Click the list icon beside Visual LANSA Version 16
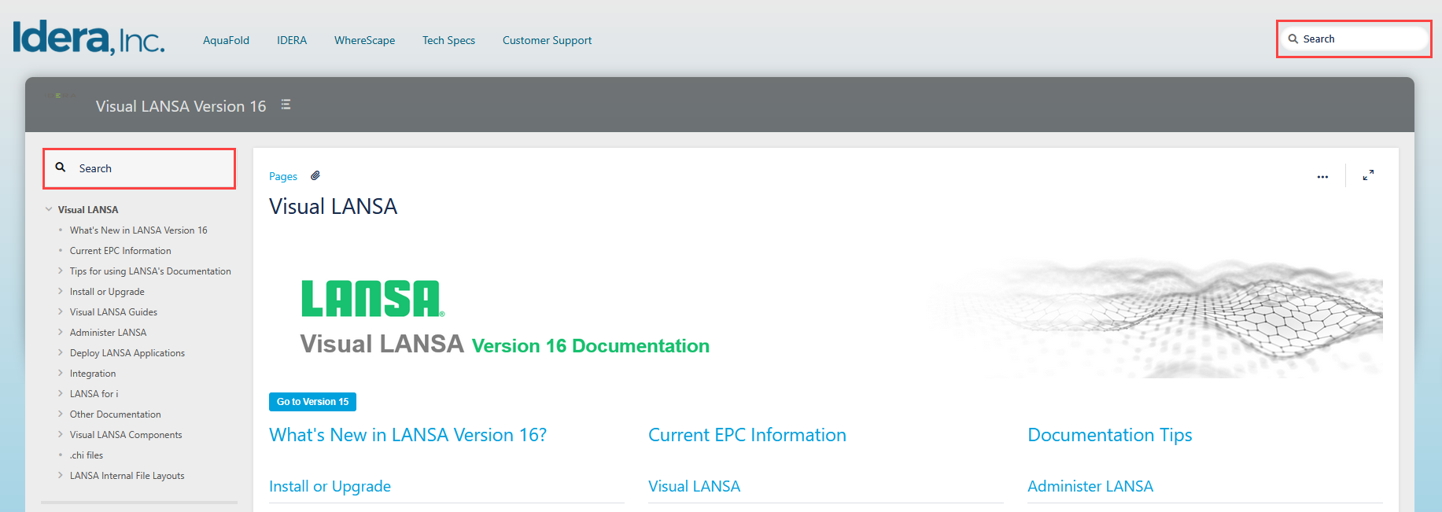Screen dimensions: 1442x512 pyautogui.click(x=286, y=105)
